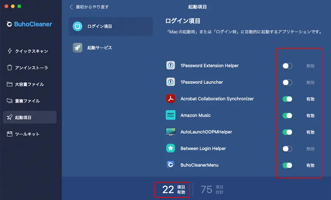Click the Amazon Music app icon
331x200 pixels.
tap(171, 115)
